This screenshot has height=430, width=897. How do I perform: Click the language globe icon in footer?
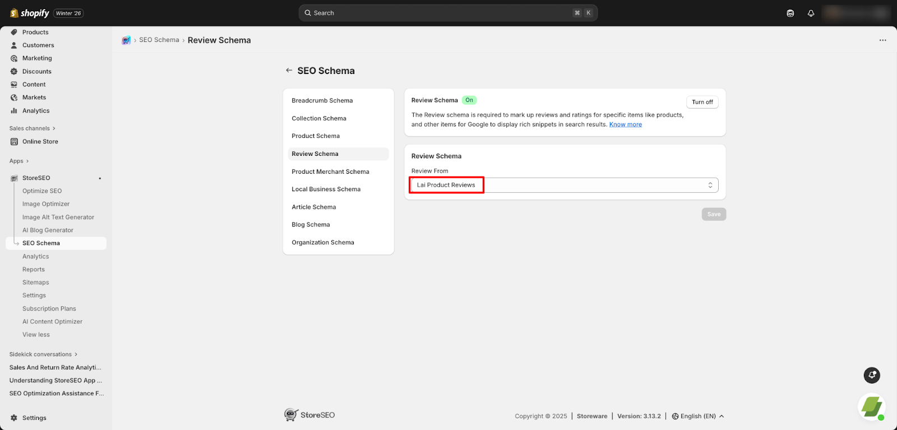(x=675, y=416)
